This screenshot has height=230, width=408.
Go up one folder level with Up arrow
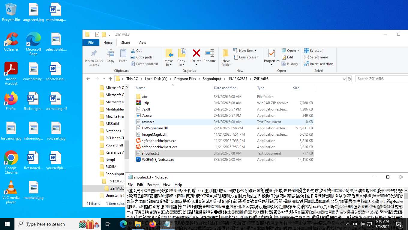tap(110, 79)
